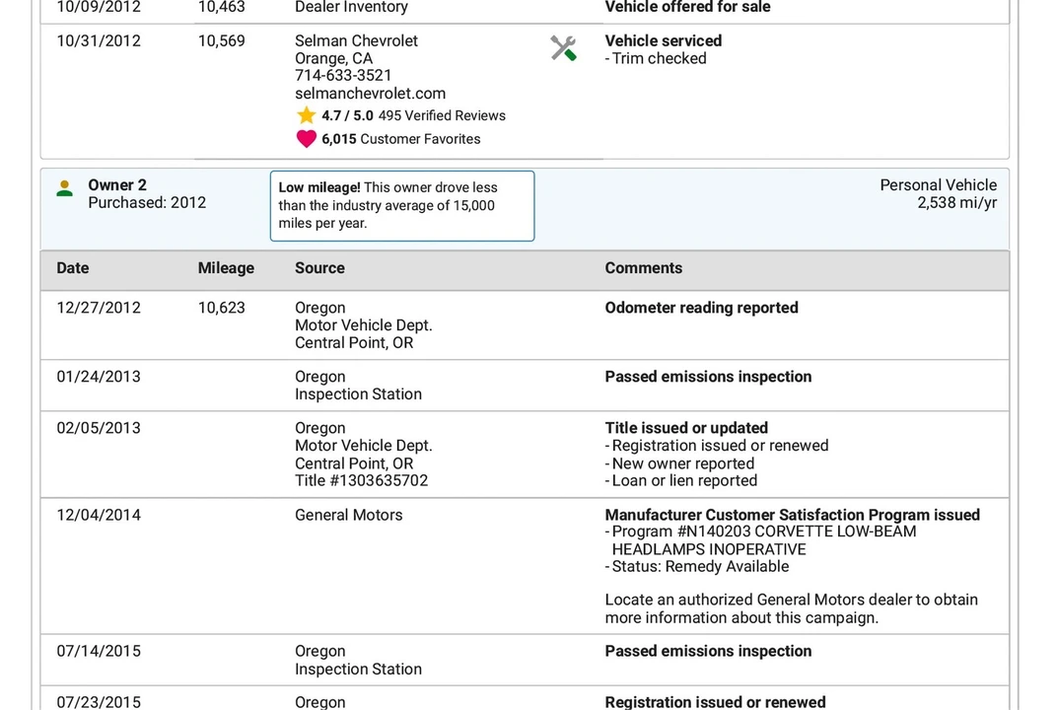The image size is (1056, 710).
Task: Click the Owner 2 heading
Action: point(117,185)
